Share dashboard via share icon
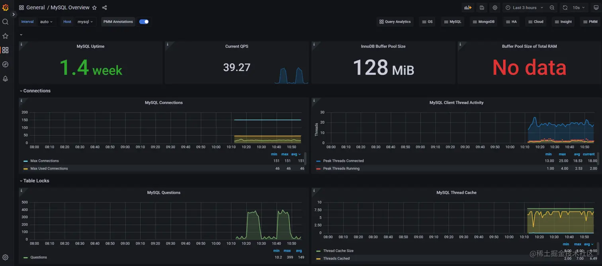The height and width of the screenshot is (266, 602). (x=104, y=8)
